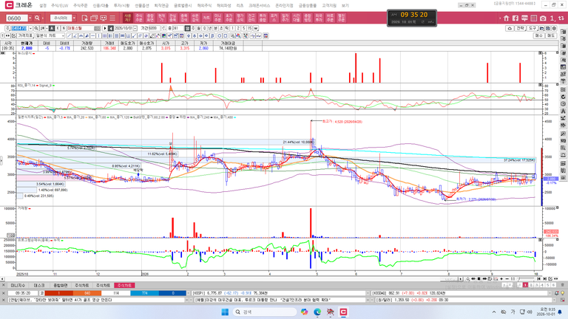
Task: Click the speech bubble icon in red toolbar
Action: [524, 18]
